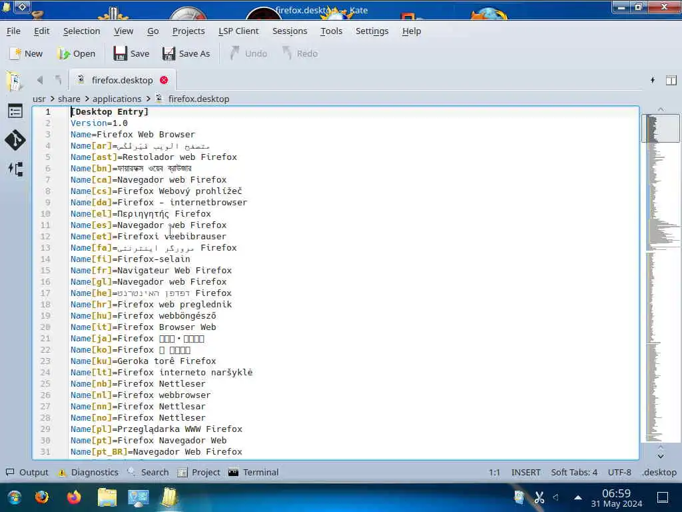Show the Terminal panel
The height and width of the screenshot is (512, 682).
click(x=254, y=473)
